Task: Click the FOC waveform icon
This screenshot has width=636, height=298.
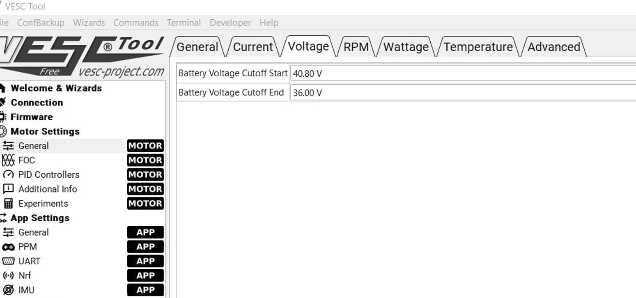Action: tap(8, 160)
